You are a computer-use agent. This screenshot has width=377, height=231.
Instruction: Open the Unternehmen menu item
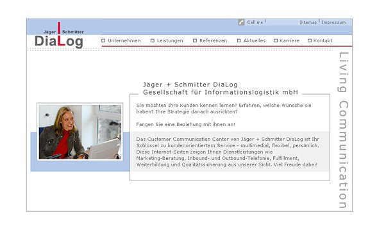[124, 40]
